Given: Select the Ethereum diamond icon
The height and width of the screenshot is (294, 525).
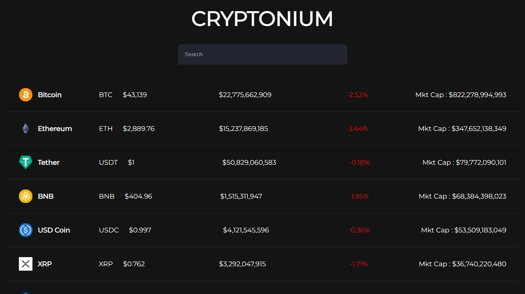Looking at the screenshot, I should pyautogui.click(x=26, y=129).
